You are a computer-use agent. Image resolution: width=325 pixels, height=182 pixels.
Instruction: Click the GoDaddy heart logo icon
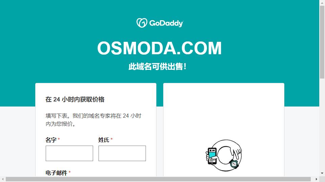[x=142, y=23]
